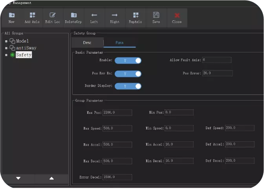Click the Add Axis toolbar icon
The image size is (264, 189).
click(x=32, y=15)
